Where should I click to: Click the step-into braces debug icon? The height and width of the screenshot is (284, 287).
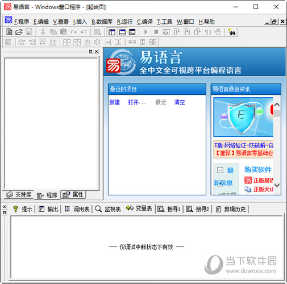(x=187, y=32)
